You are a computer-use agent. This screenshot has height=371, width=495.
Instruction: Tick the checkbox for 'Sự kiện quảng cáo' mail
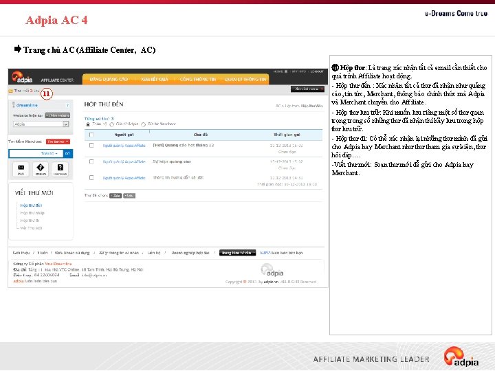[91, 161]
